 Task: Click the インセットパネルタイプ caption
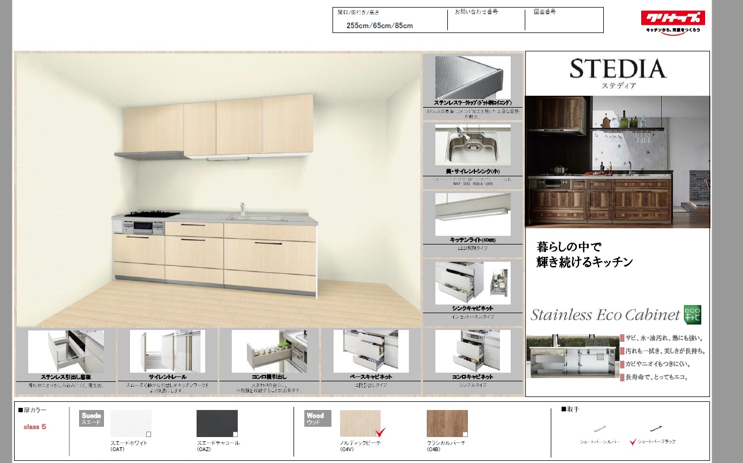tap(473, 317)
